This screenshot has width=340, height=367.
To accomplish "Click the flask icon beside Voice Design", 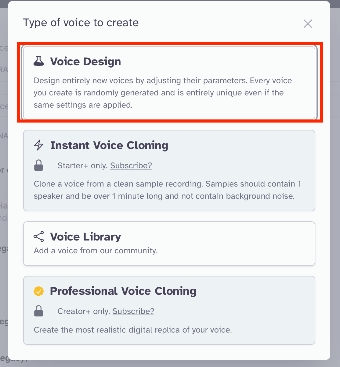I will pyautogui.click(x=38, y=61).
